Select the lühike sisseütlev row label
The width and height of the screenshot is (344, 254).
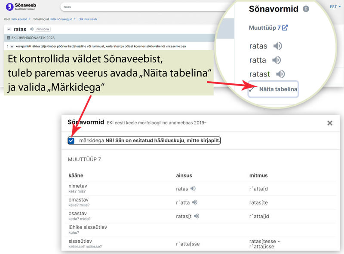(x=88, y=227)
